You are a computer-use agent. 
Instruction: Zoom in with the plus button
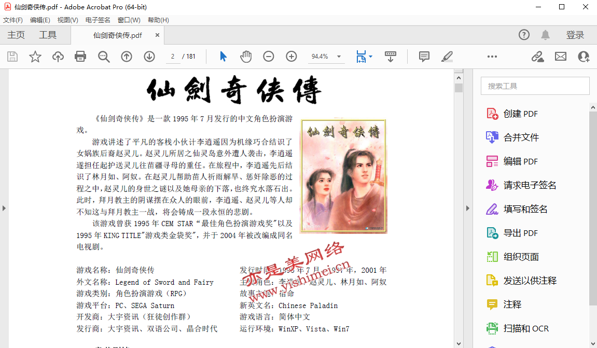coord(291,57)
